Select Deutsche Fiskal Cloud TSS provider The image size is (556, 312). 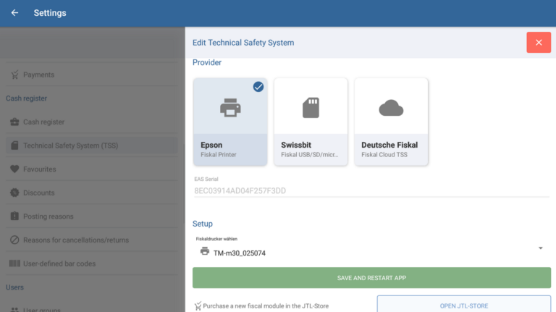pyautogui.click(x=391, y=148)
